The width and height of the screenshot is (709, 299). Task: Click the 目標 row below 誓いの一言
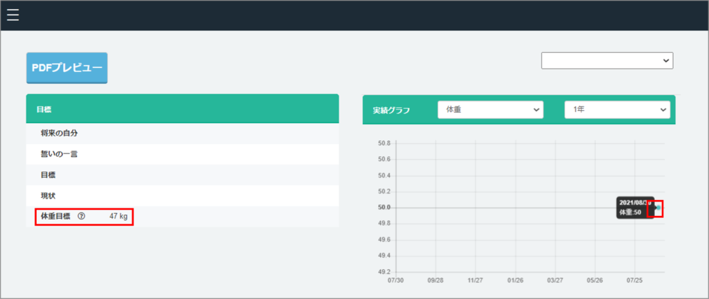tap(48, 175)
